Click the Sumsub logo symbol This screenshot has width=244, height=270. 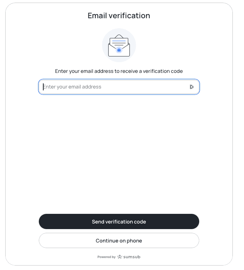point(119,257)
